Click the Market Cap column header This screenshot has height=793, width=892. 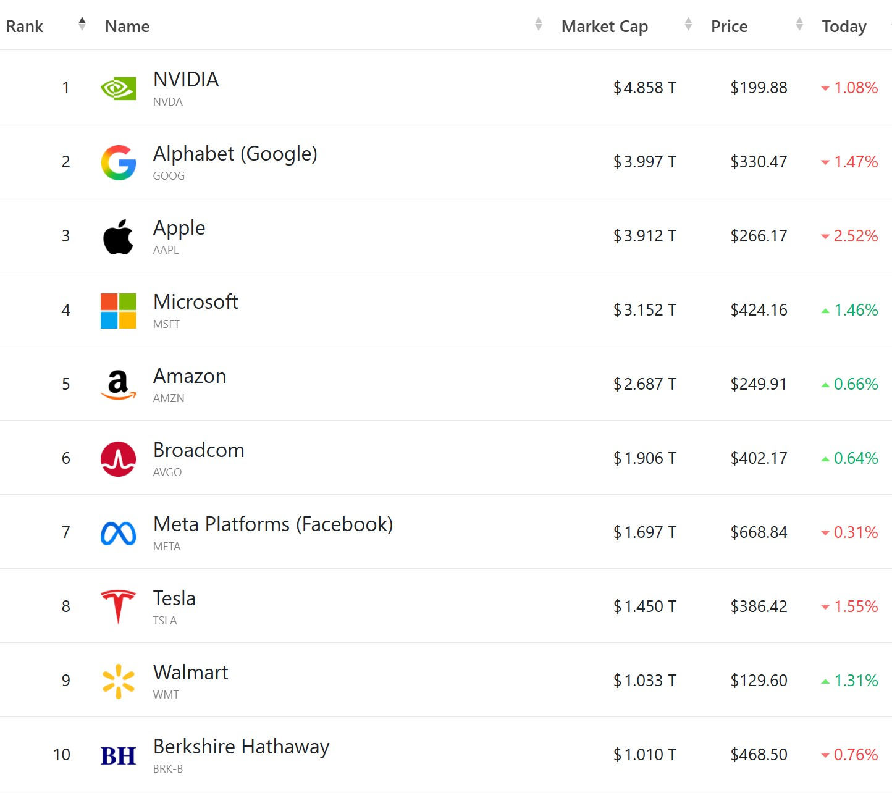604,27
